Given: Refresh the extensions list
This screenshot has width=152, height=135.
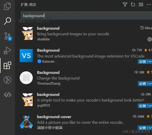Looking at the screenshot, I should [133, 5].
